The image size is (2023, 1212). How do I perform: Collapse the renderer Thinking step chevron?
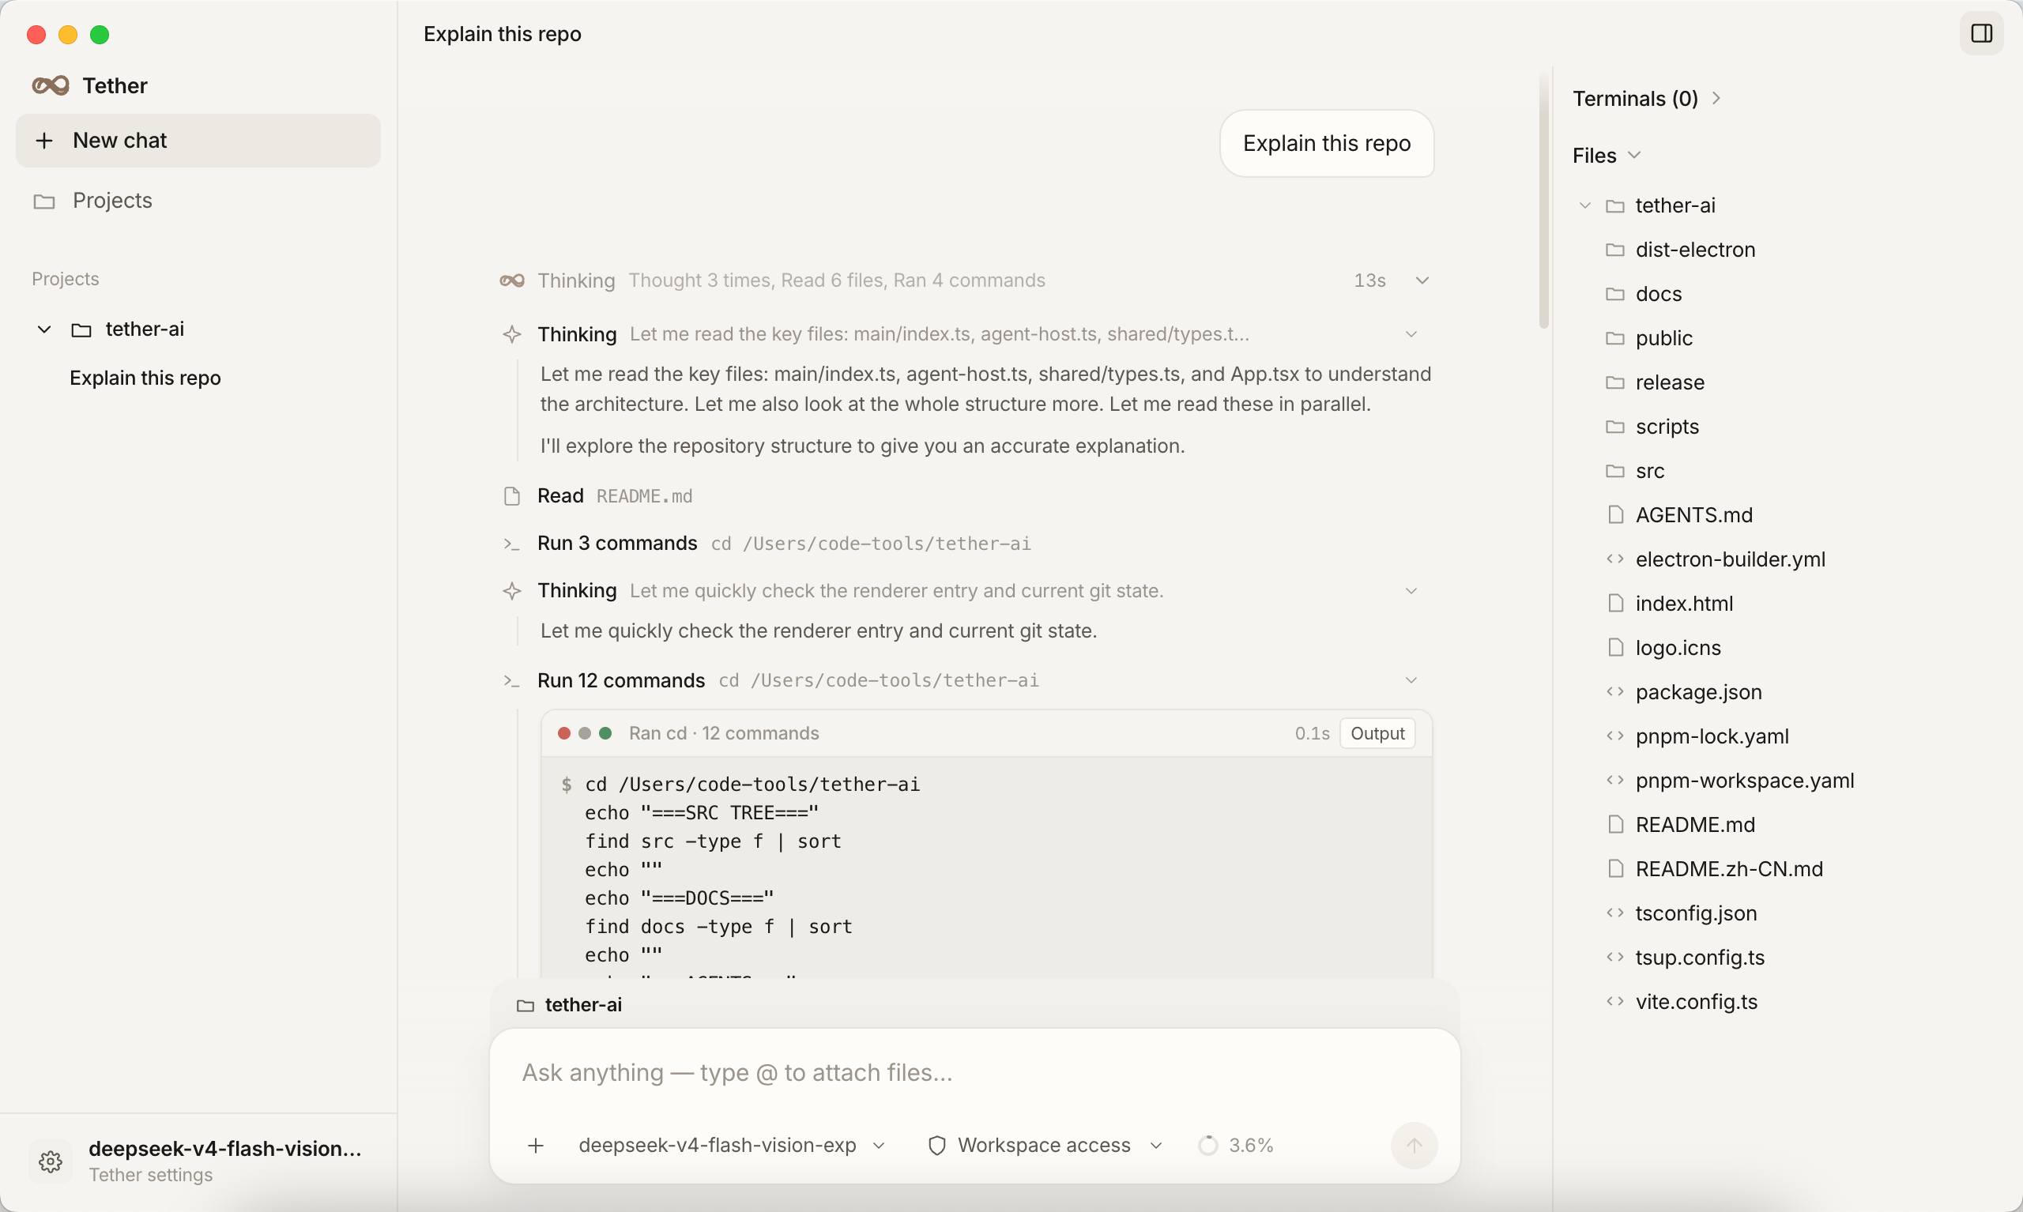1411,590
